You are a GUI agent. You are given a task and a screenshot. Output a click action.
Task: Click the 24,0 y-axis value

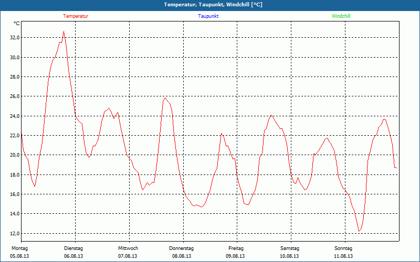(x=15, y=116)
